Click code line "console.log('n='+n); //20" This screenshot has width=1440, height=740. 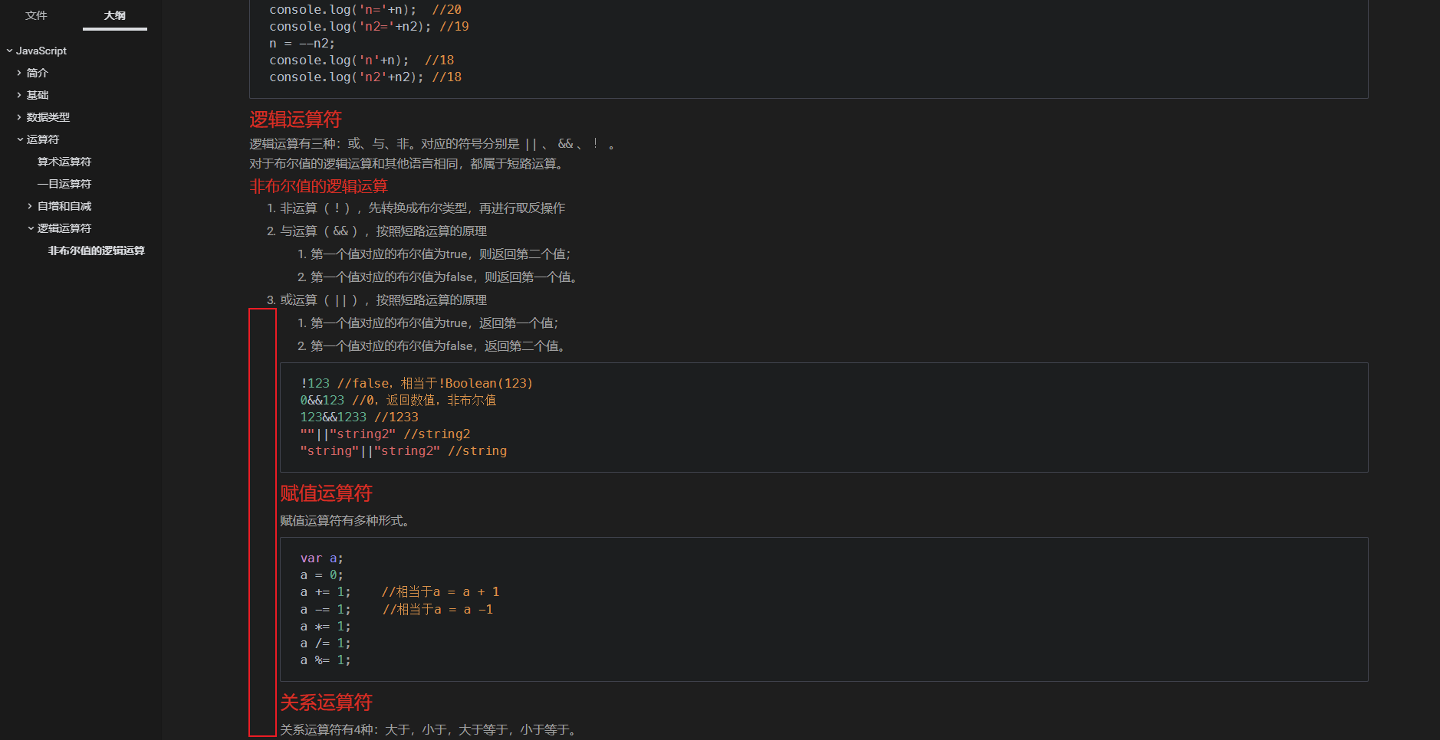point(365,10)
